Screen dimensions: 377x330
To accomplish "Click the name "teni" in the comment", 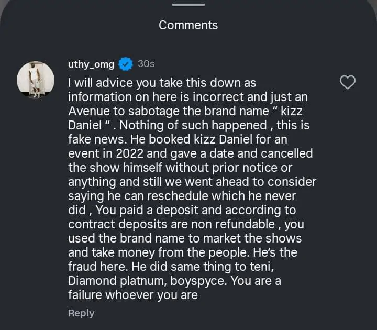I will click(258, 267).
